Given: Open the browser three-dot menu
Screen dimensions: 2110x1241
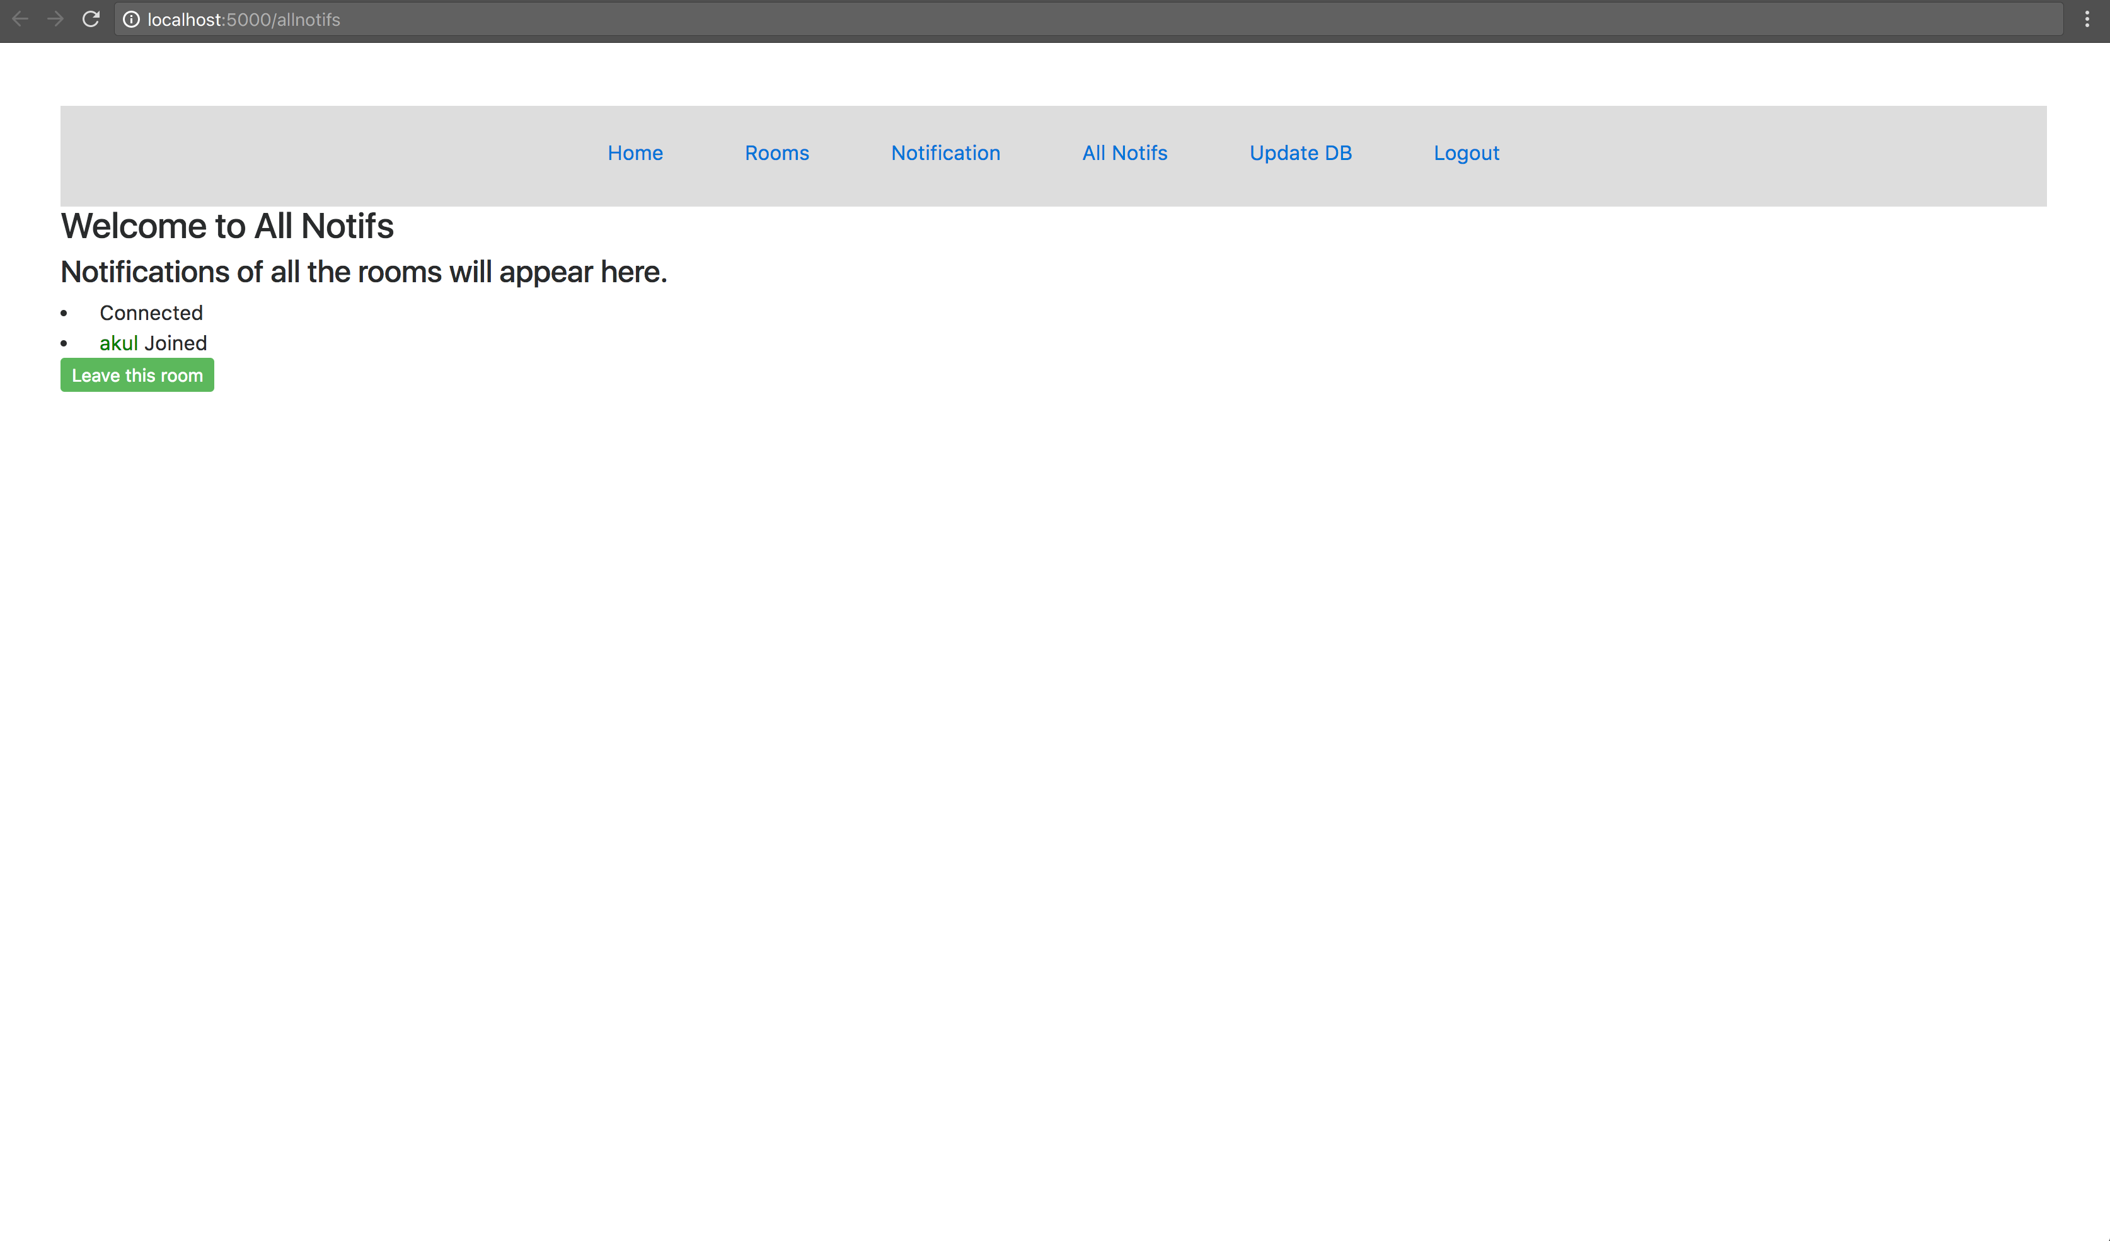Looking at the screenshot, I should coord(2087,20).
